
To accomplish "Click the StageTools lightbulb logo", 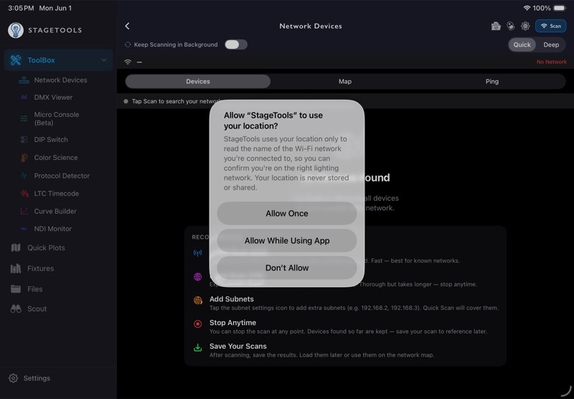I will (16, 30).
